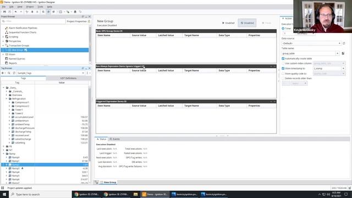This screenshot has height=198, width=352.
Task: Click the Alarm Notification Pipelines icon
Action: tap(7, 28)
